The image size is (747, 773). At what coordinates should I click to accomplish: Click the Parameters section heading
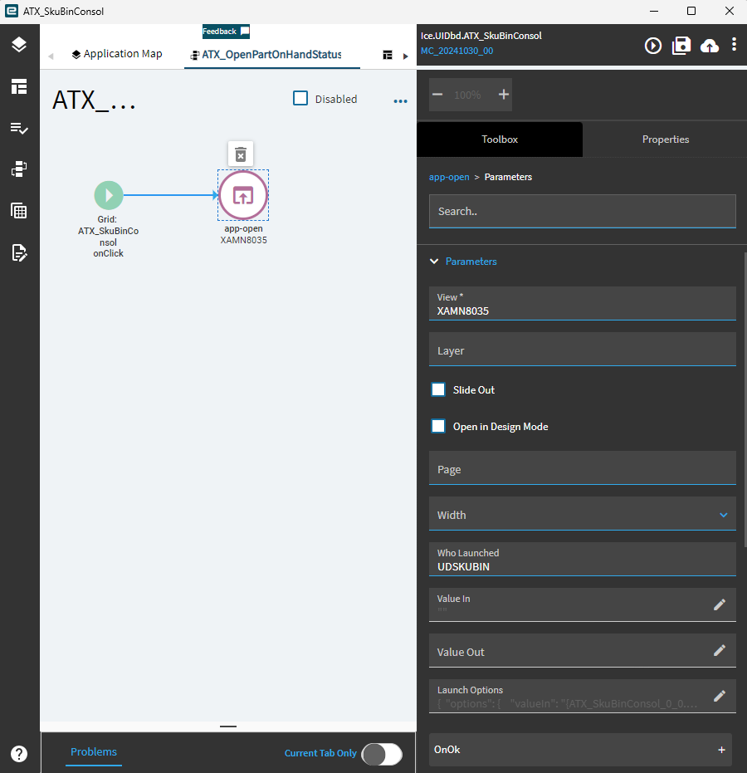[x=471, y=262]
